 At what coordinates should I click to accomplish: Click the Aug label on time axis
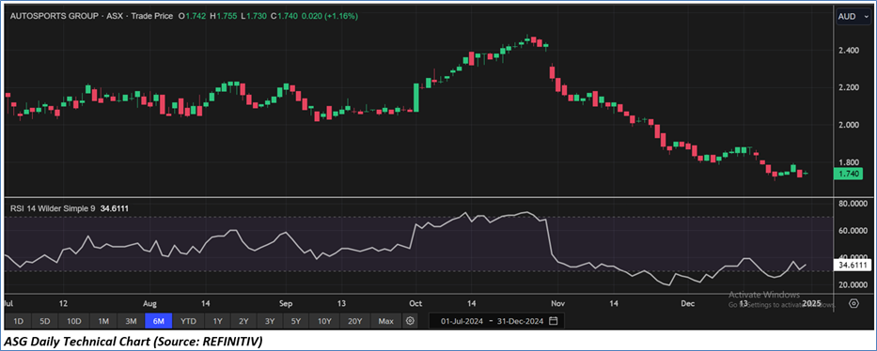tap(149, 303)
